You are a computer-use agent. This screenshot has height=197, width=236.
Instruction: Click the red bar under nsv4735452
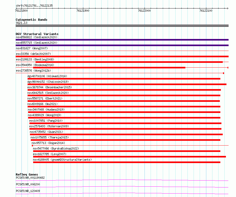click(126, 134)
